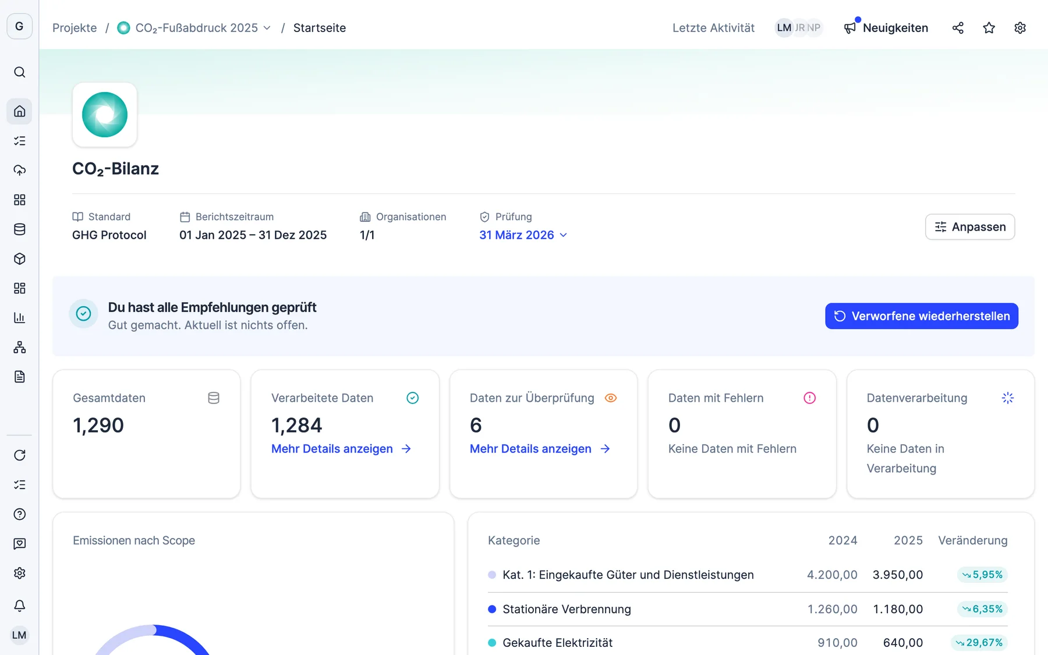Open the Prüfung date 31 März 2026 dropdown
1048x655 pixels.
[523, 235]
